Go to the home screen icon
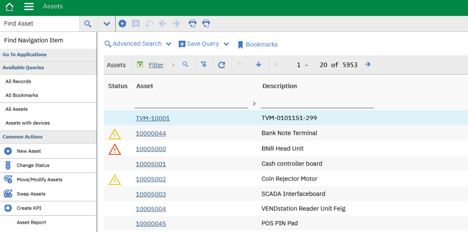Image resolution: width=468 pixels, height=232 pixels. tap(10, 6)
